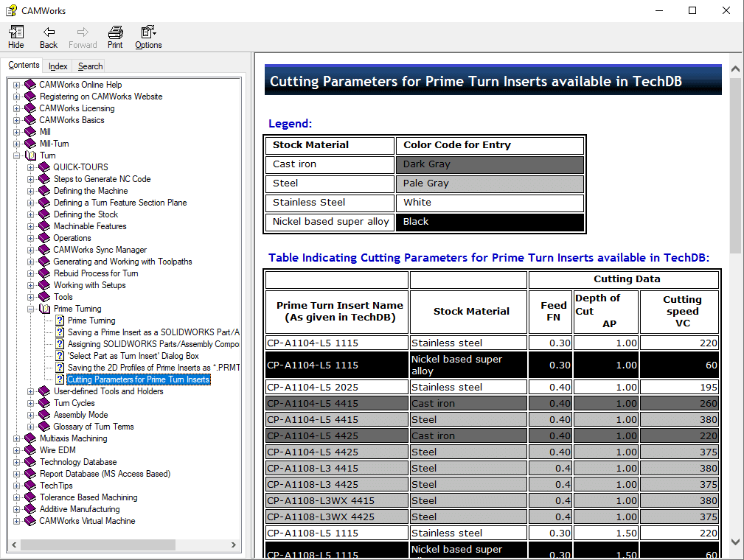Image resolution: width=744 pixels, height=560 pixels.
Task: Click the Turn Cycles book icon
Action: [x=44, y=403]
